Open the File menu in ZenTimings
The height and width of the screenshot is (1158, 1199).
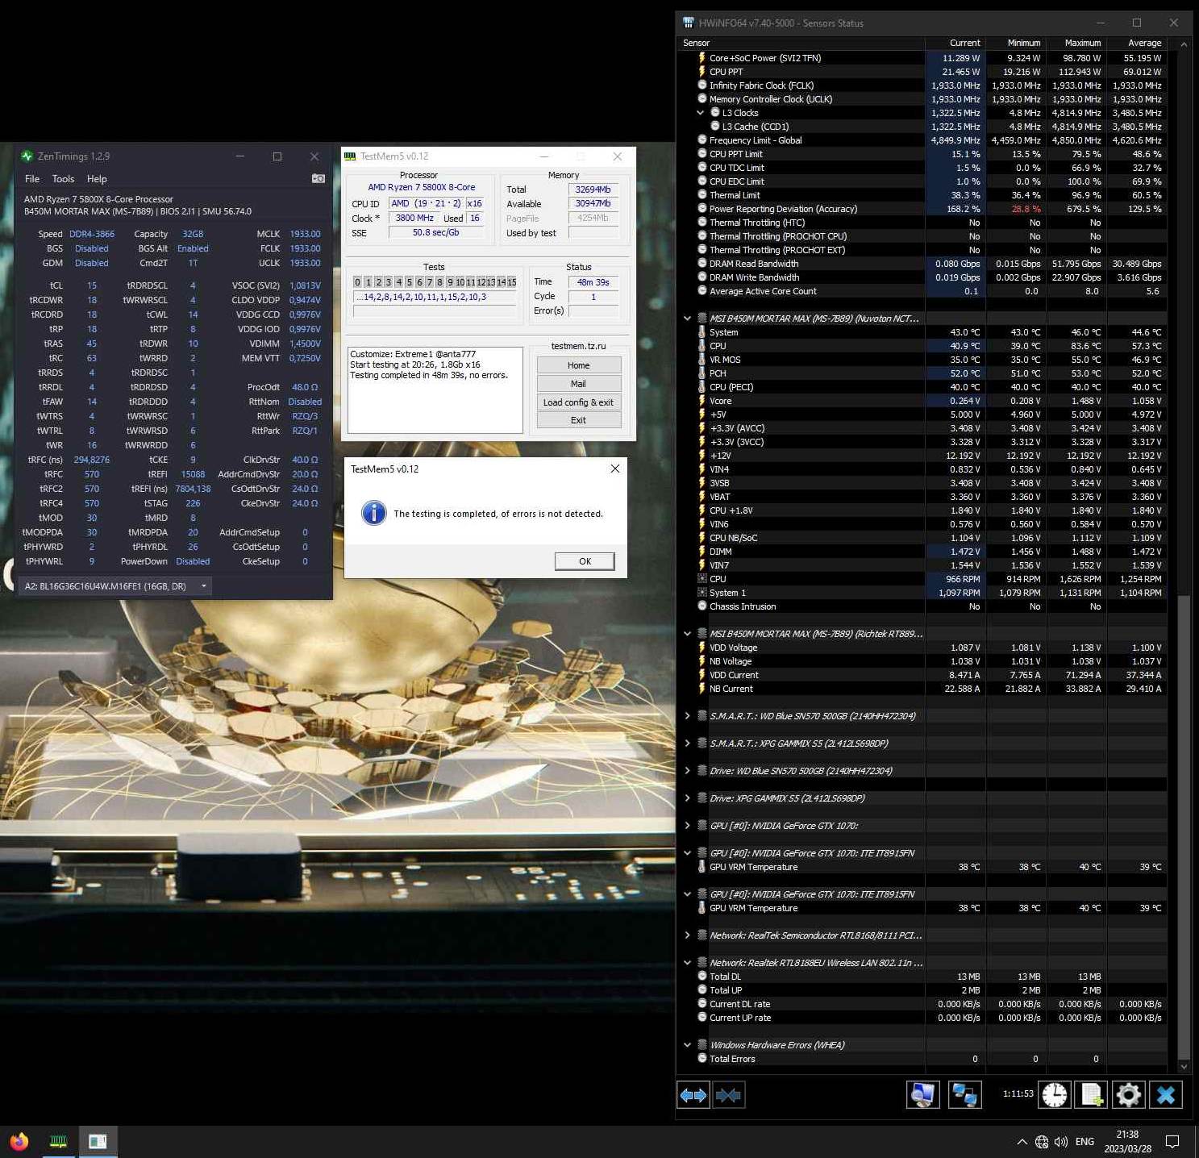tap(32, 179)
